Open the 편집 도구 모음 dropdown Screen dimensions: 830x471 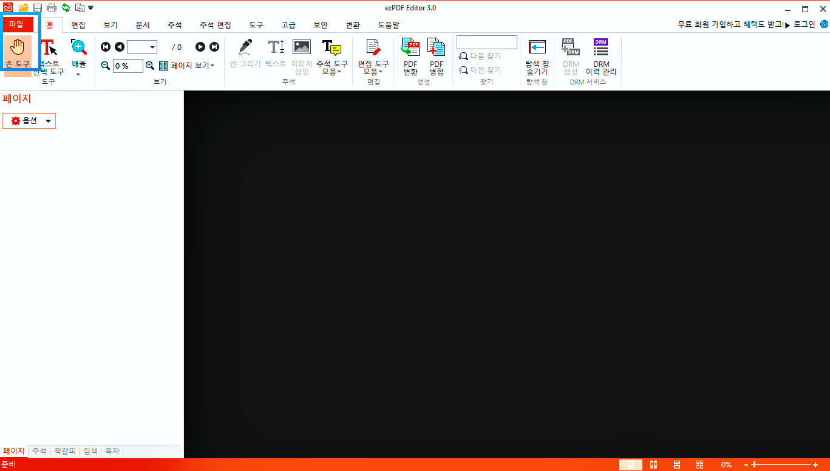tap(373, 57)
